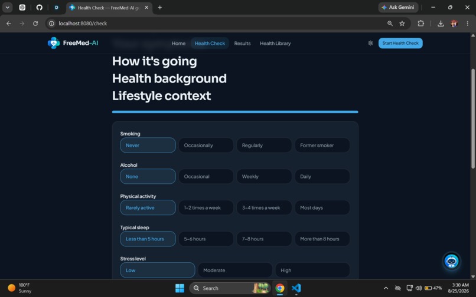Open Chrome from the taskbar
This screenshot has width=476, height=297.
tap(279, 288)
